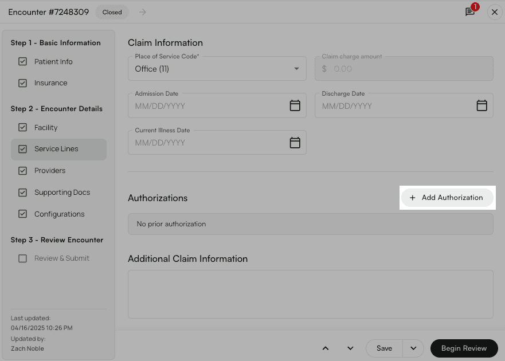Check the Review & Submit checkbox
The image size is (505, 361).
tap(22, 258)
